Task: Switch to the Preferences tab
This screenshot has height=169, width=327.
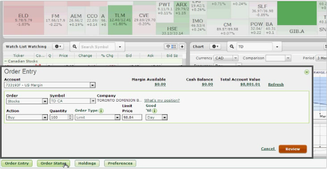Action: pyautogui.click(x=120, y=163)
